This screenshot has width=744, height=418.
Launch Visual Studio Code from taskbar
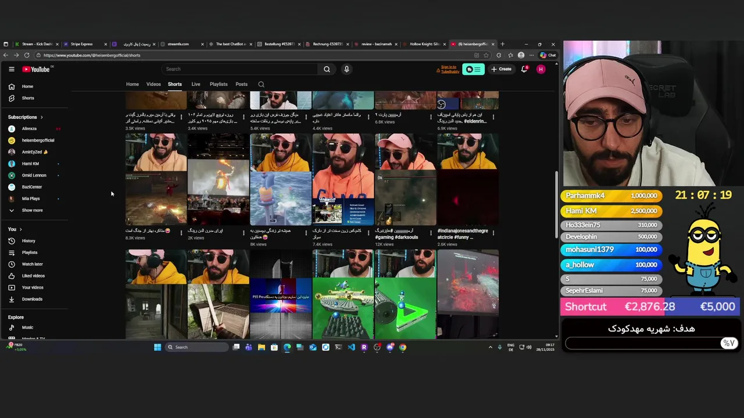pos(351,347)
